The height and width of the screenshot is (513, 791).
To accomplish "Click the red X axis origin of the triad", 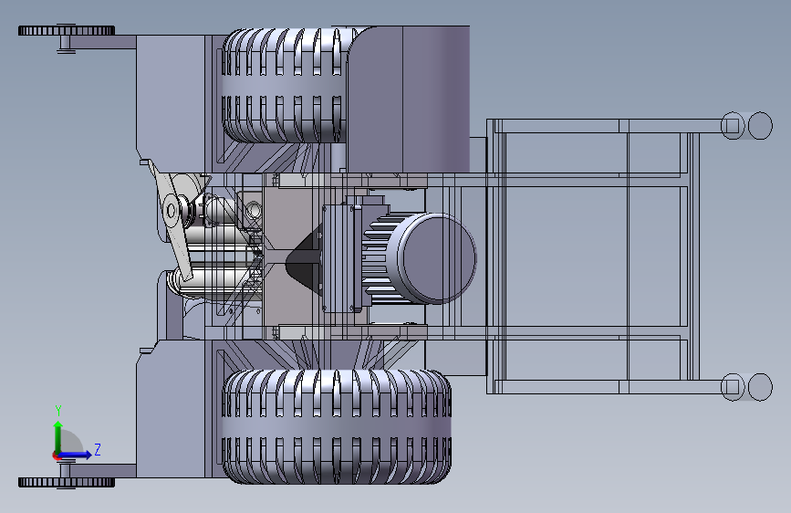I will (x=56, y=455).
